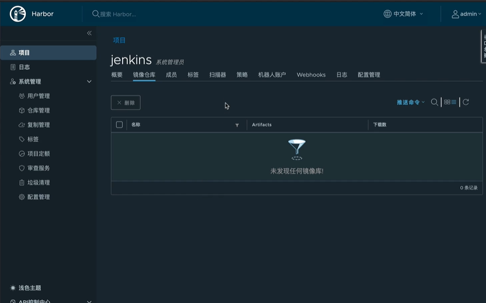The width and height of the screenshot is (486, 303).
Task: Click the 日志 logs icon in sidebar
Action: coord(13,67)
